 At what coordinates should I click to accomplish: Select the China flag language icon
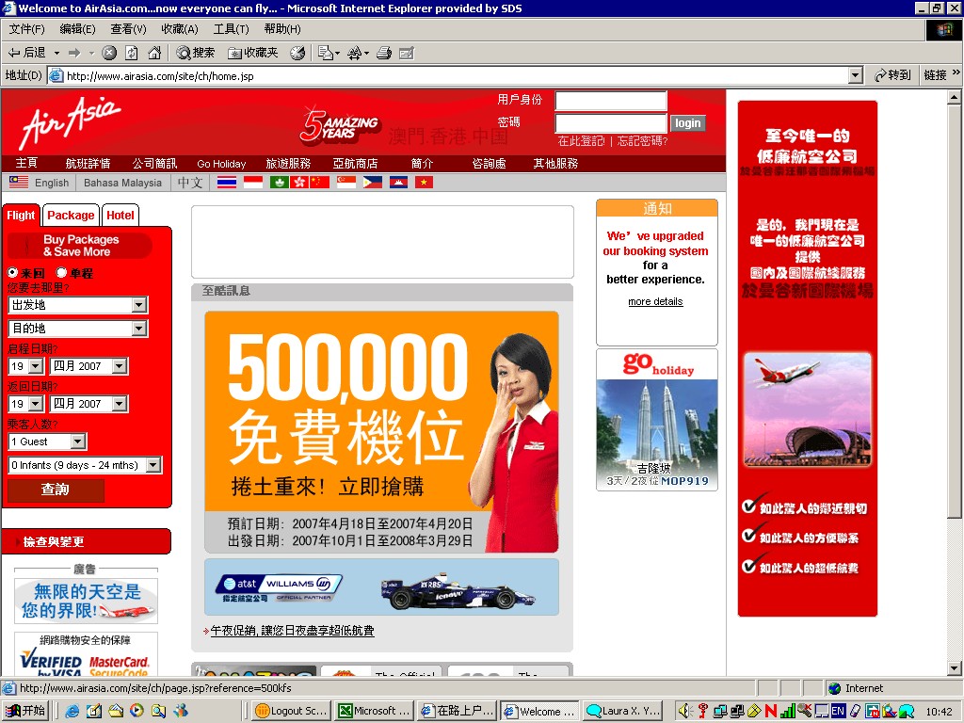pos(320,182)
